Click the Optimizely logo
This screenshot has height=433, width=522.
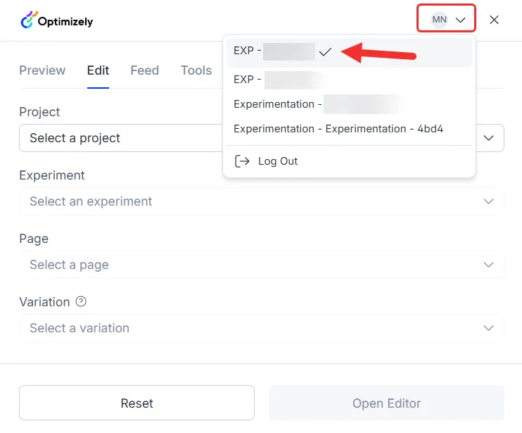pos(56,20)
